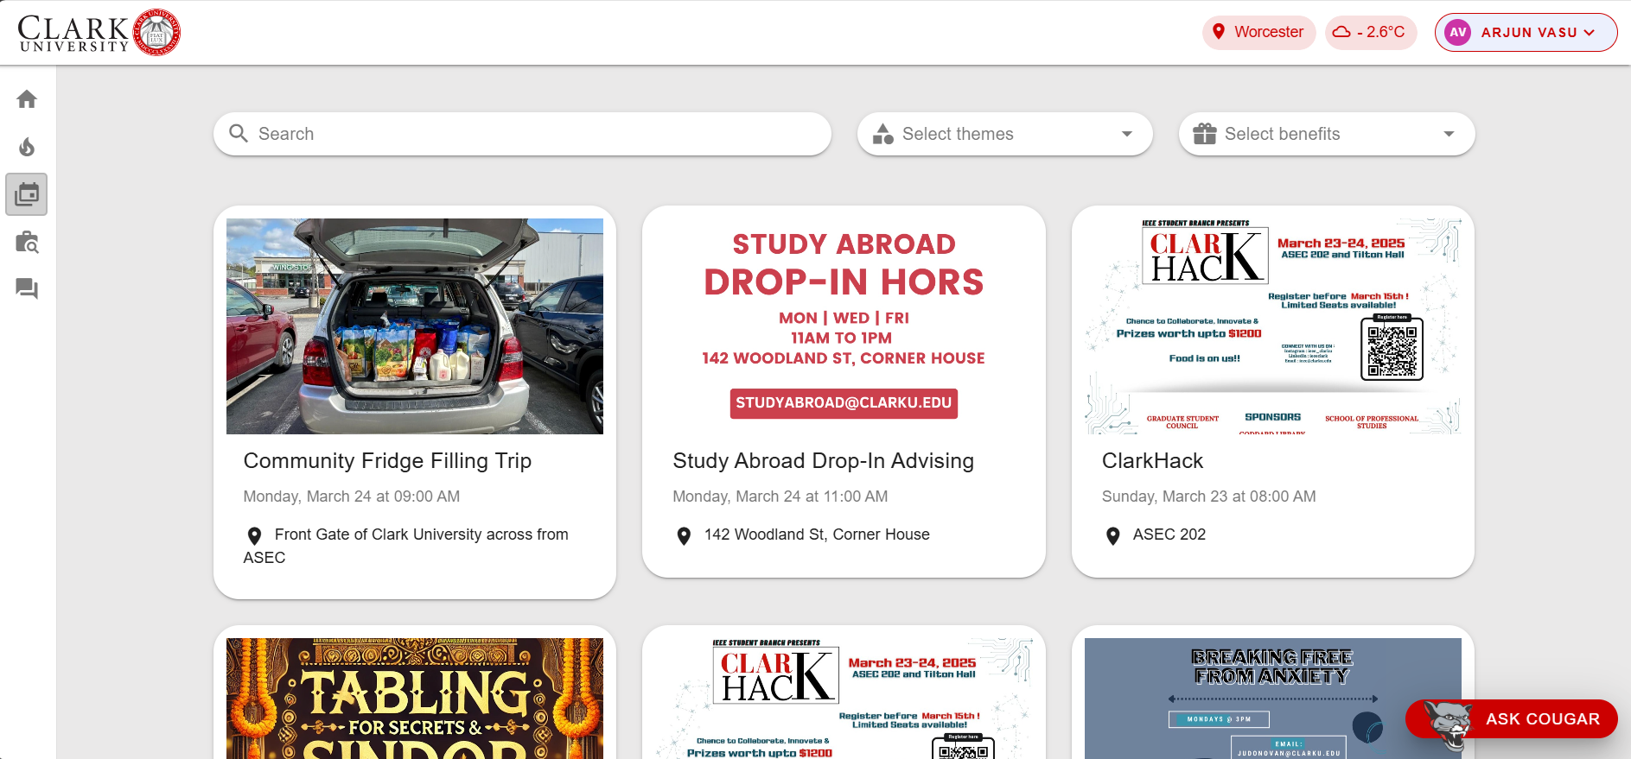The image size is (1631, 759).
Task: Click location pin beside Front Gate address
Action: [x=254, y=536]
